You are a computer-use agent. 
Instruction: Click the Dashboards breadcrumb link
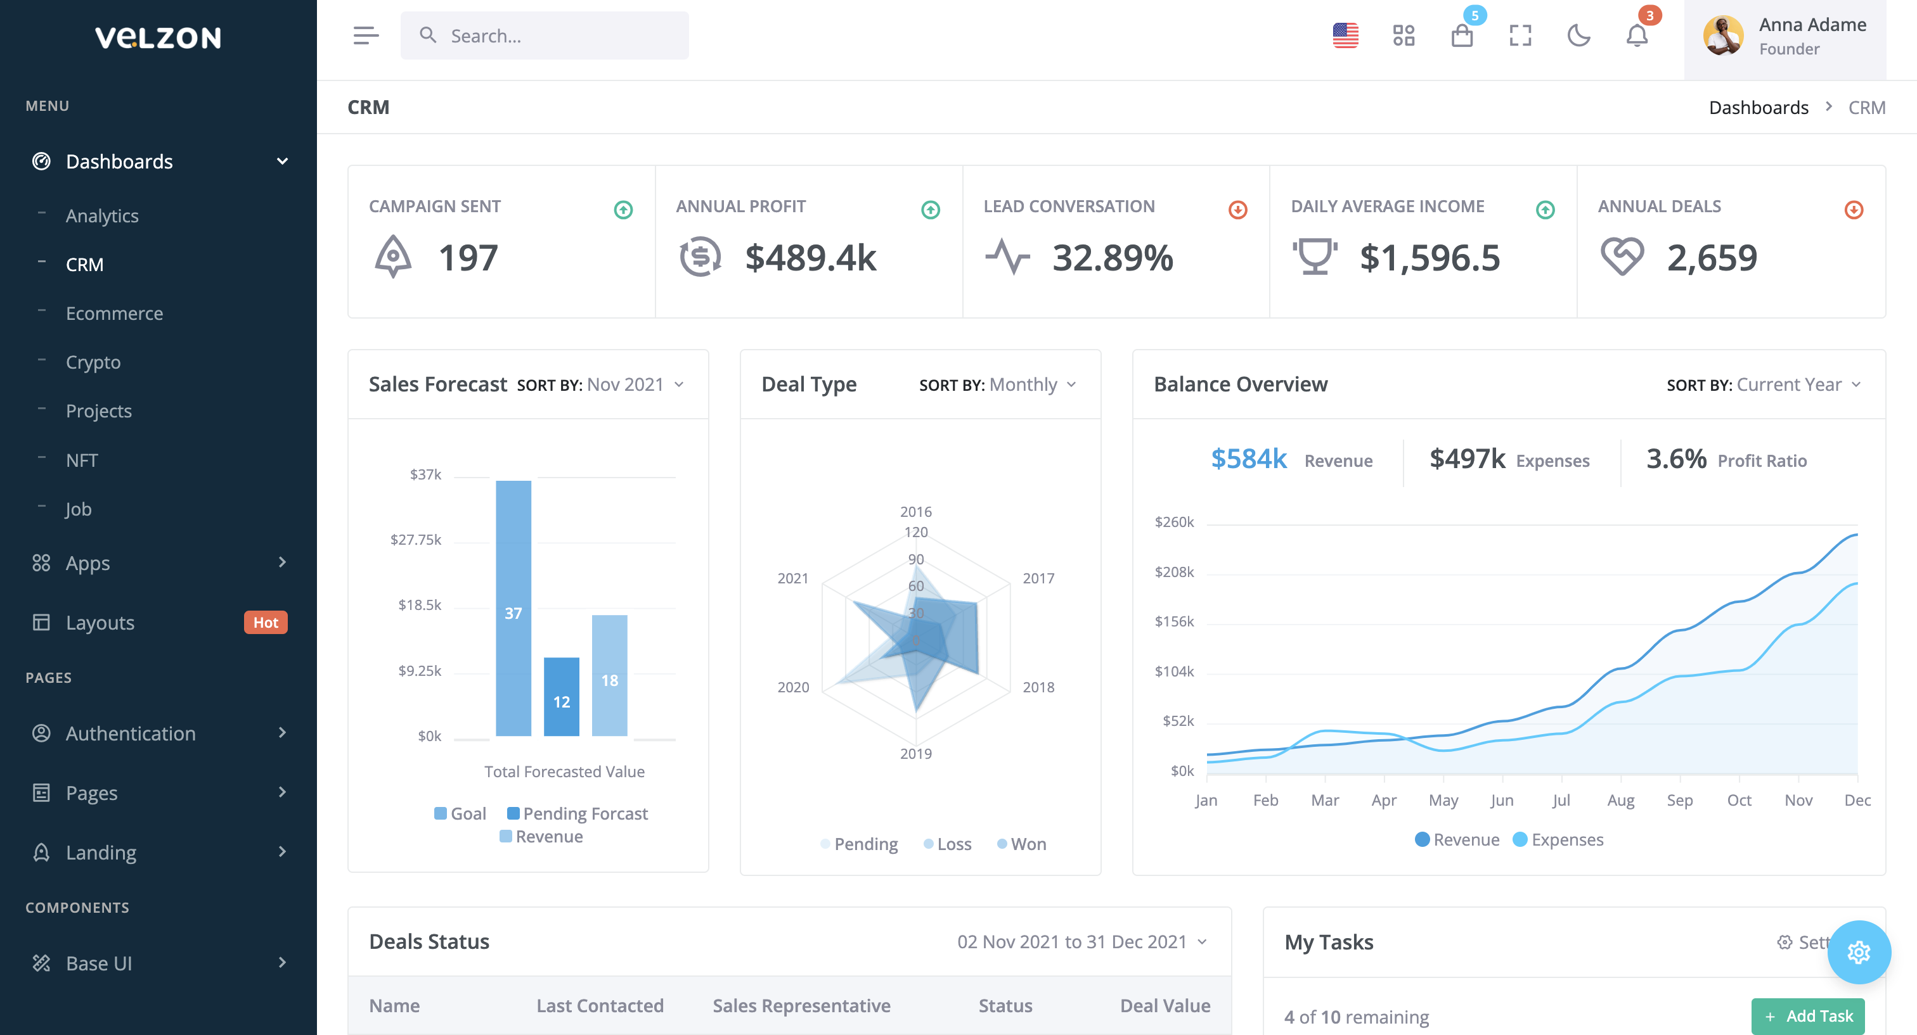1758,108
